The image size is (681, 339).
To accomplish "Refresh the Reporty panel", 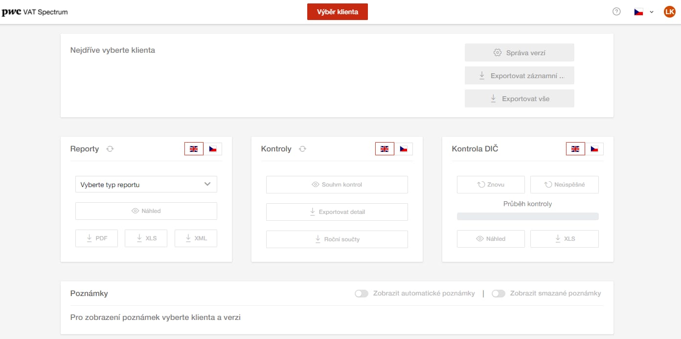I will (110, 149).
